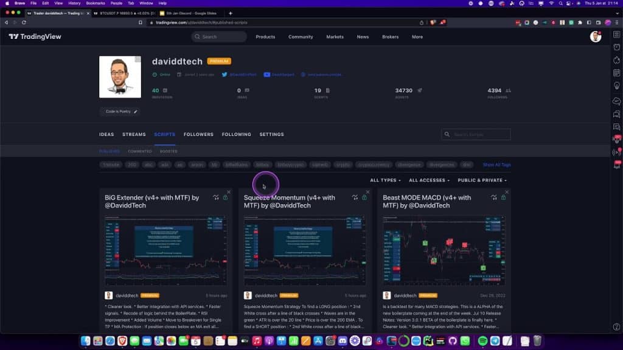Click the Boosted sub-filter link
Screen dimensions: 623x350
click(x=169, y=151)
